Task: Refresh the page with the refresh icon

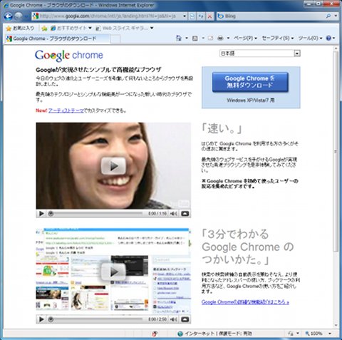Action: pyautogui.click(x=201, y=16)
